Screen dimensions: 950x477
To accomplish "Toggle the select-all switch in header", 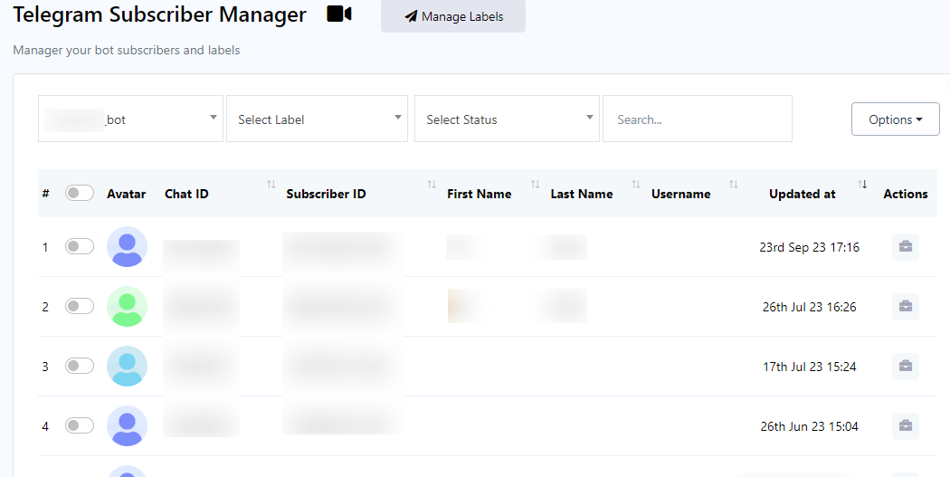I will (80, 193).
